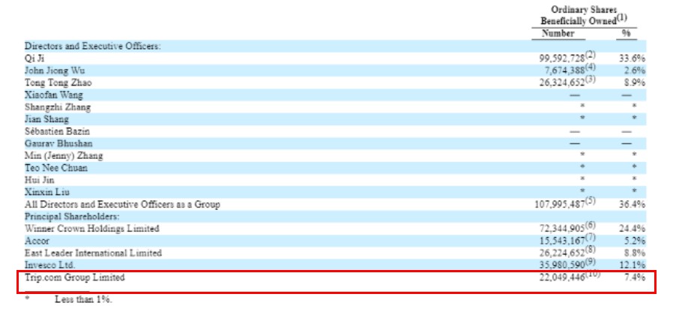Click the group total 107,995,487
Screen dimensions: 682x318
[x=560, y=204]
